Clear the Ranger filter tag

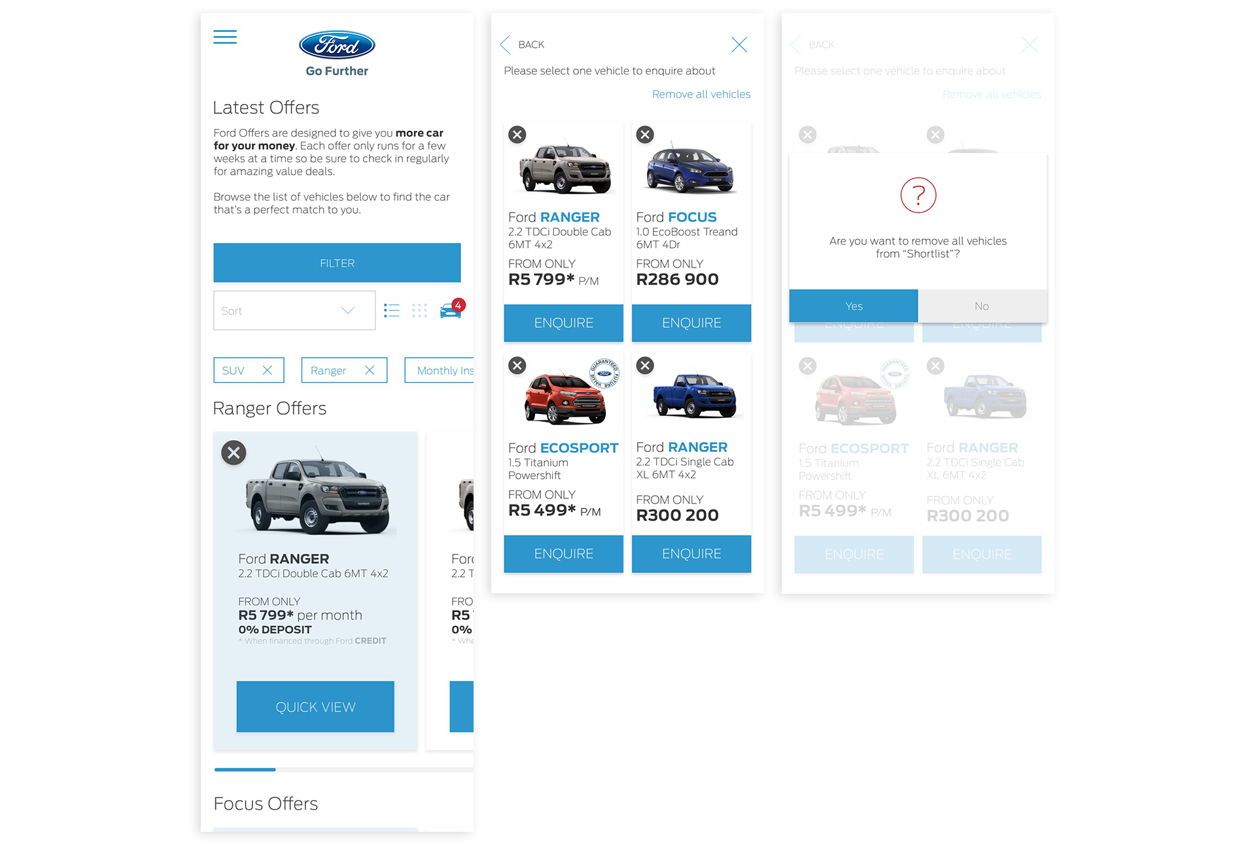coord(370,370)
